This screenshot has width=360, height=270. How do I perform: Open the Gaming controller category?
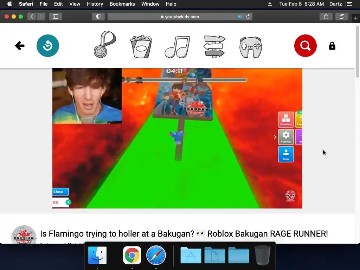coord(250,47)
